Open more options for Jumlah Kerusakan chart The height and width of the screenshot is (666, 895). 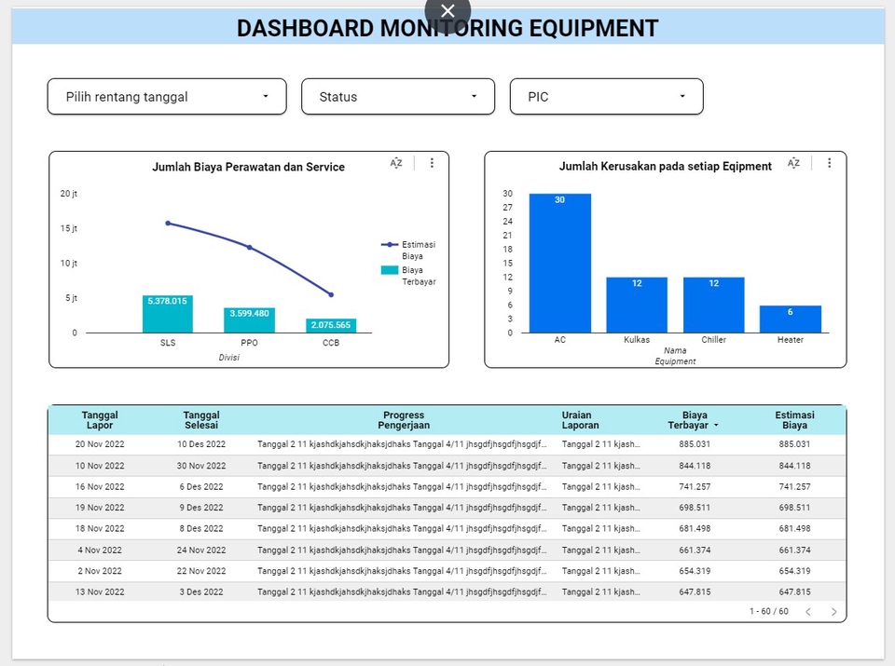click(x=830, y=163)
